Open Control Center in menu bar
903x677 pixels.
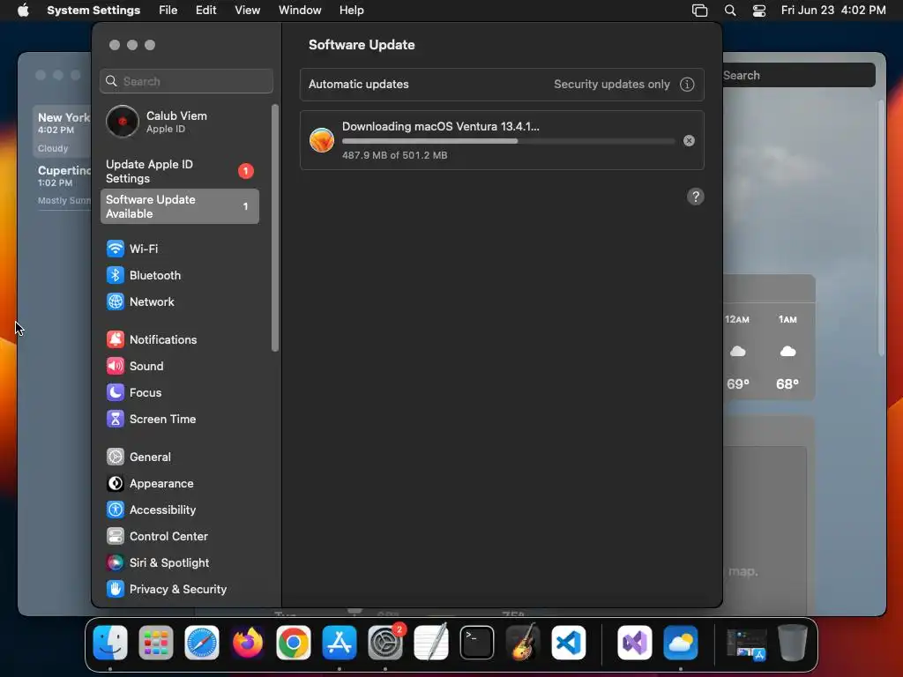click(759, 11)
